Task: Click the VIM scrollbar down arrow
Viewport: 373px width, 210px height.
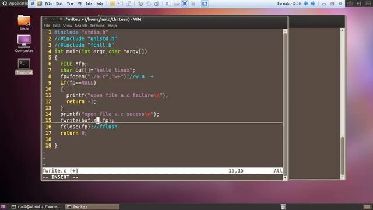Action: 285,178
